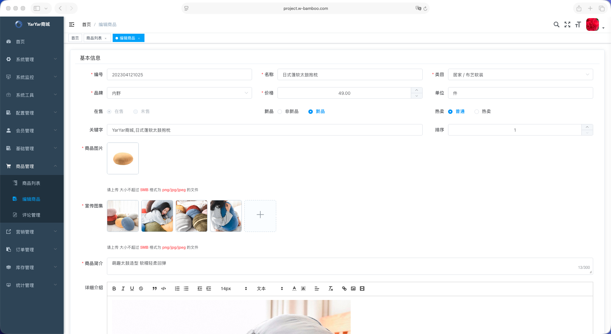Image resolution: width=611 pixels, height=334 pixels.
Task: Open text alignment options in editor
Action: coord(317,289)
